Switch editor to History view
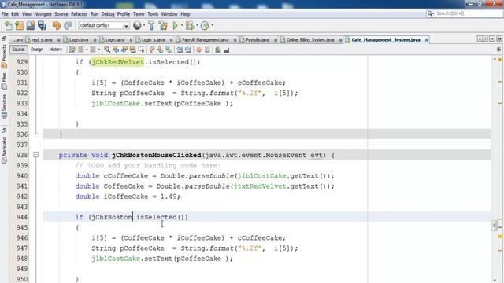504x283 pixels. point(56,50)
